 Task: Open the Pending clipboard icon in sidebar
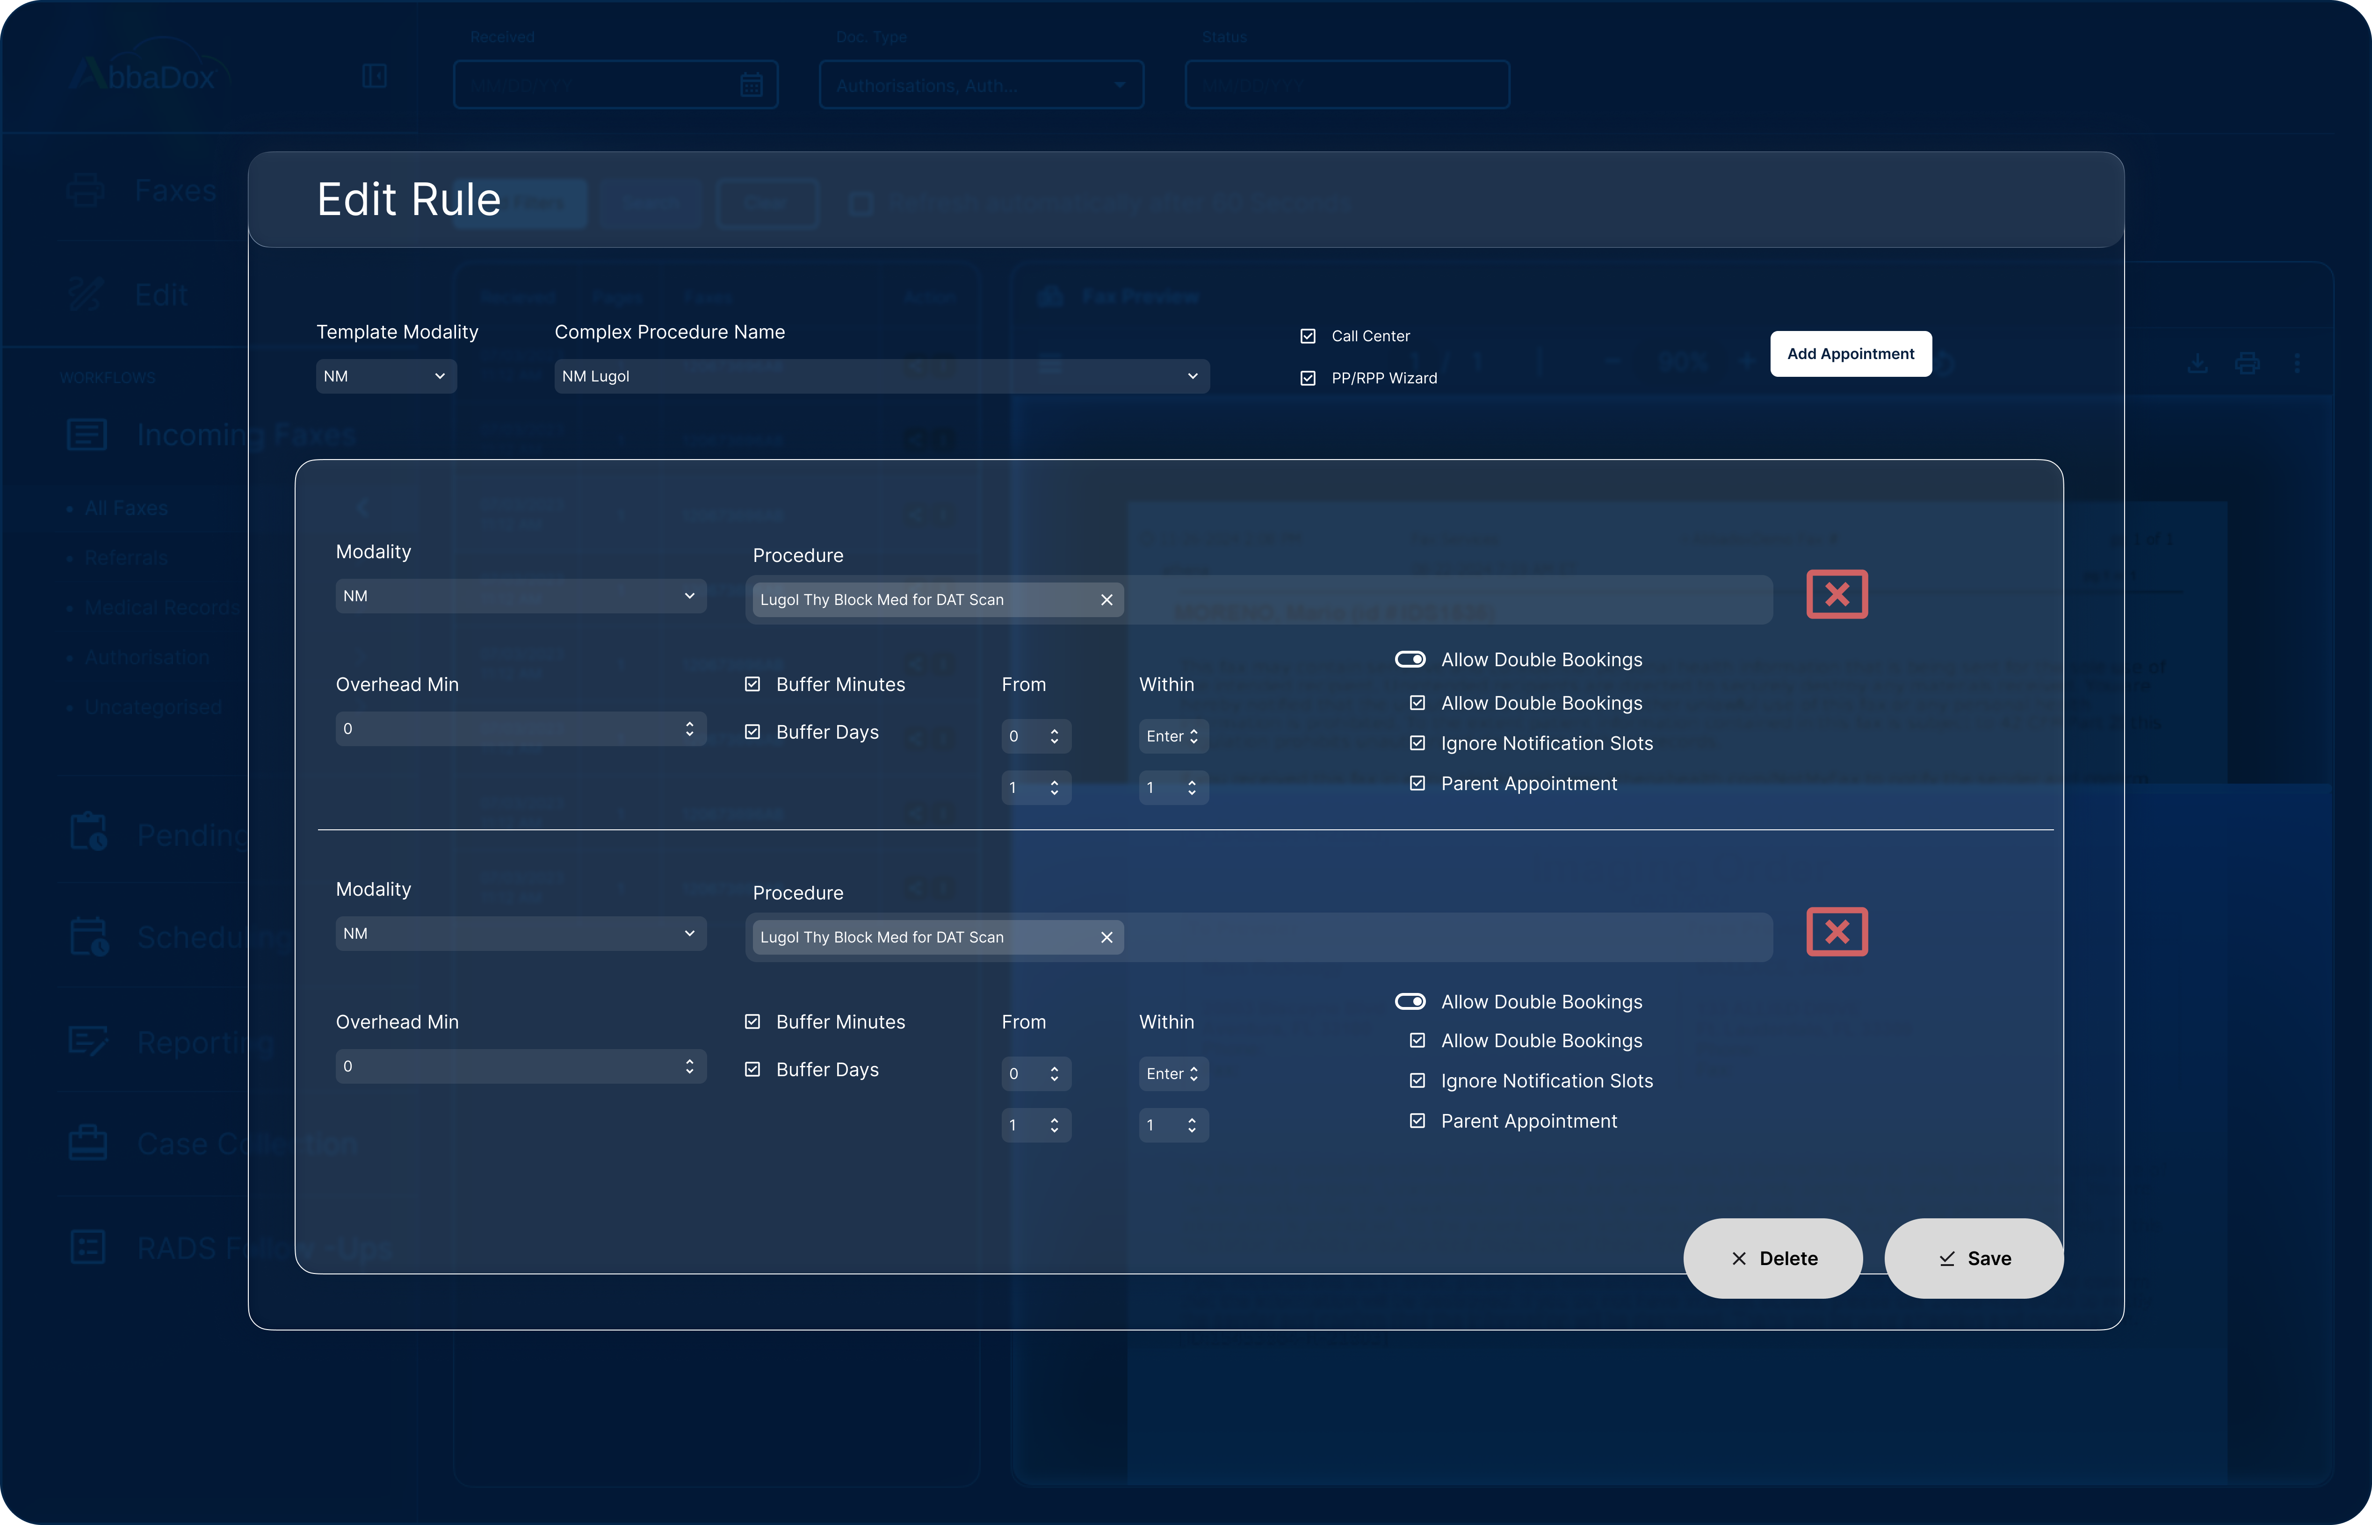pos(87,833)
